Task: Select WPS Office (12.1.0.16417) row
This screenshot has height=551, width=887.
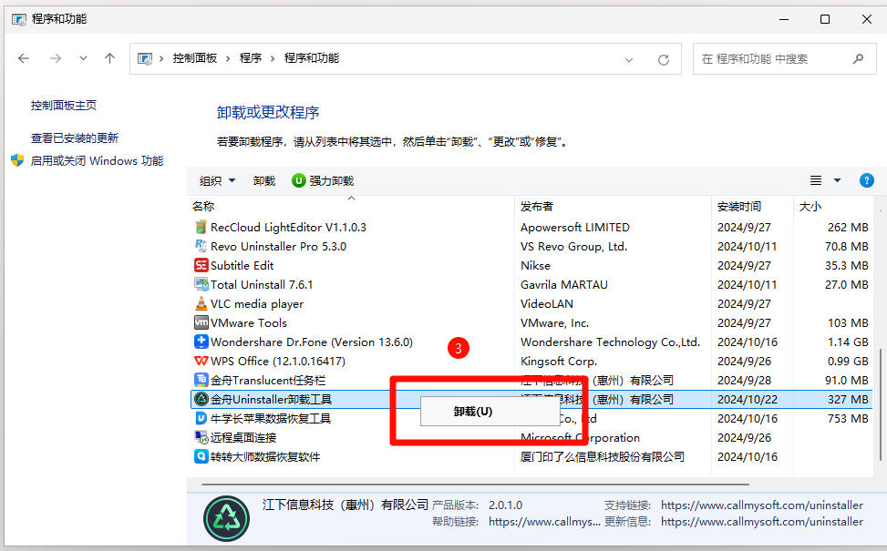Action: tap(531, 362)
